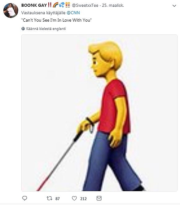The height and width of the screenshot is (205, 180).
Task: Enlarge the emoji person with cane image
Action: point(99,113)
